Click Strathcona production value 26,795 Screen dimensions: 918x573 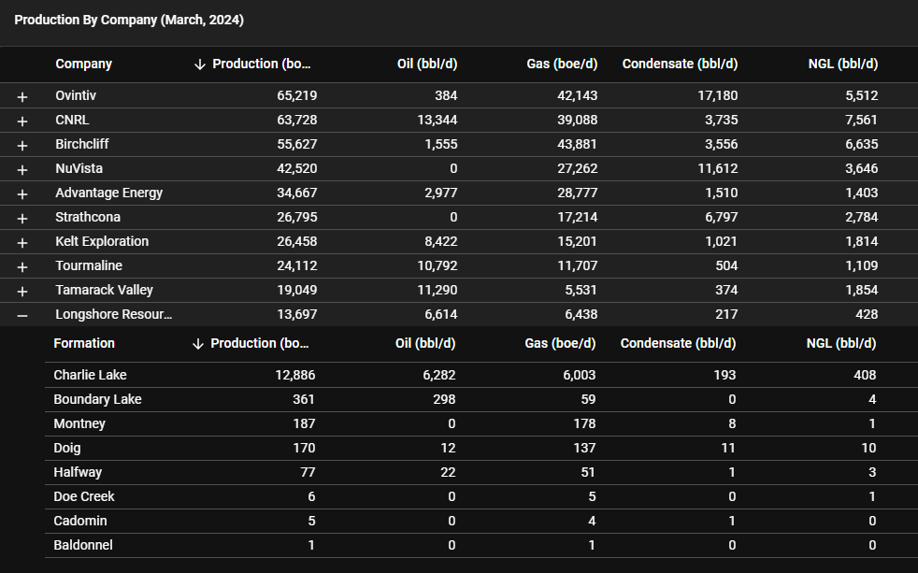pos(297,217)
